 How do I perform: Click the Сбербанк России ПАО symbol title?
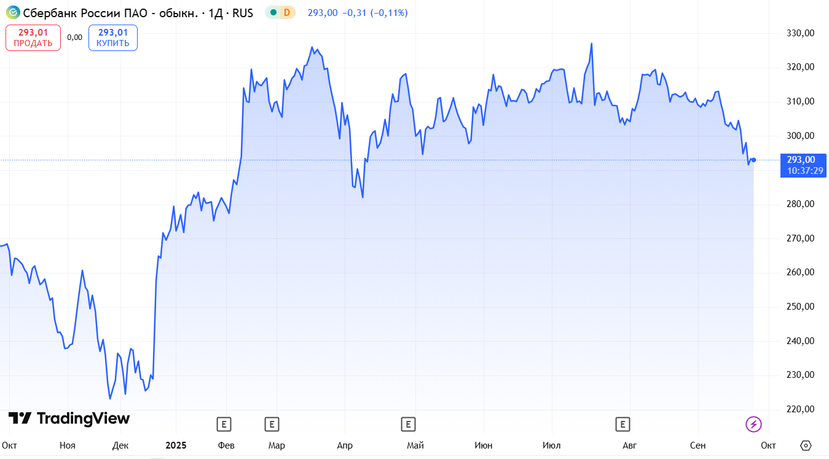pos(111,13)
